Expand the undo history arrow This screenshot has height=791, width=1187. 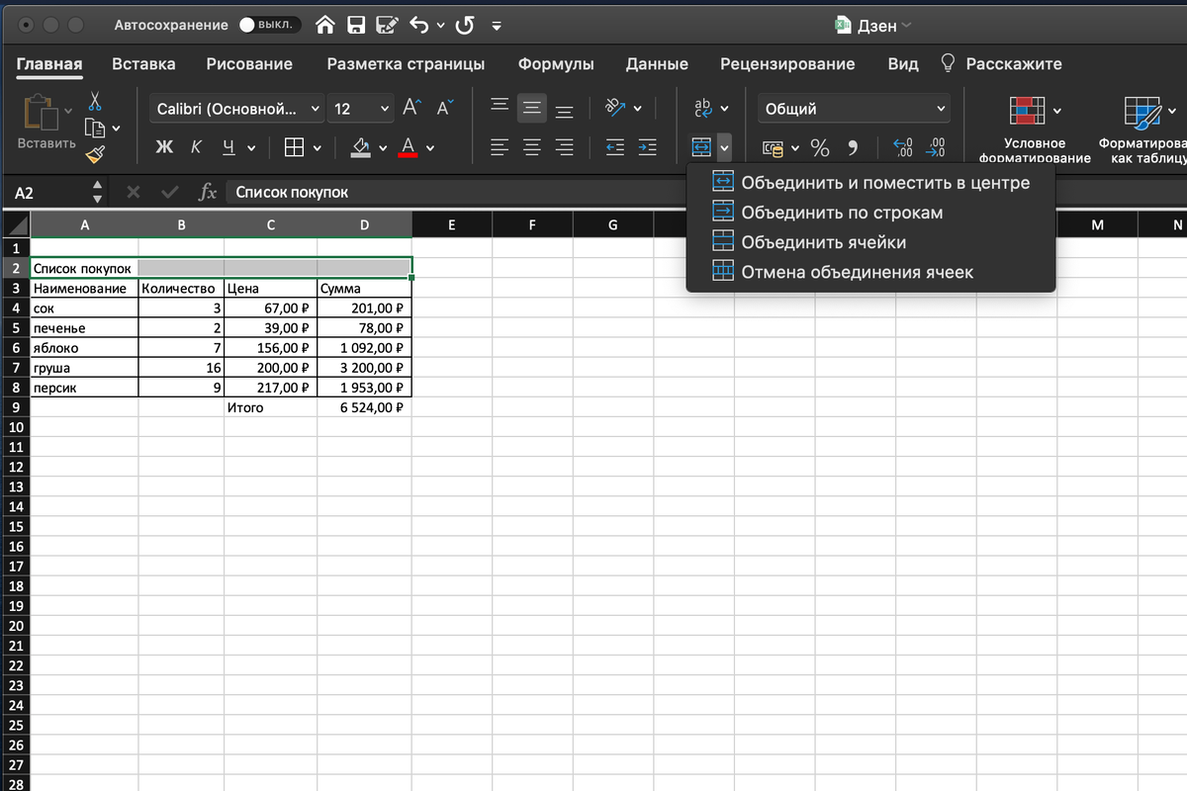(x=440, y=26)
